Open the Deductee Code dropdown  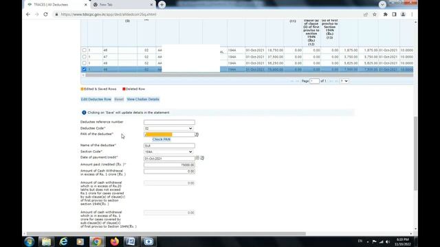[168, 128]
